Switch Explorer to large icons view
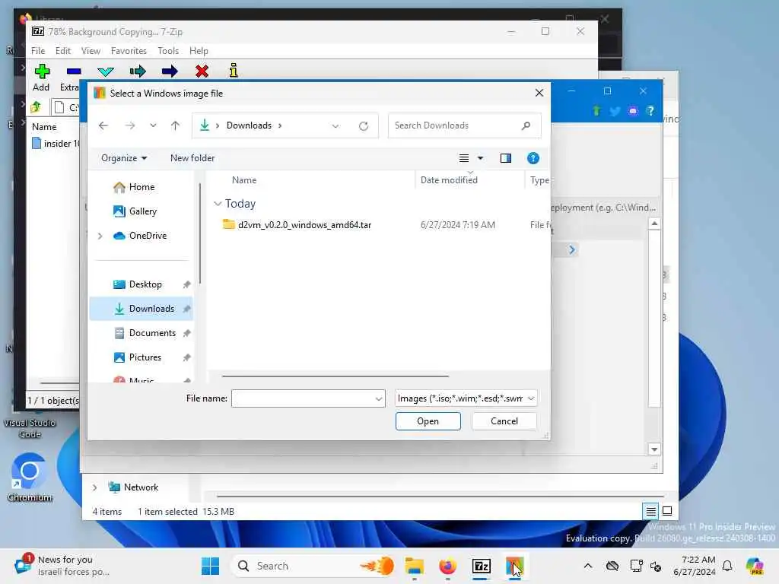The image size is (779, 584). (667, 510)
